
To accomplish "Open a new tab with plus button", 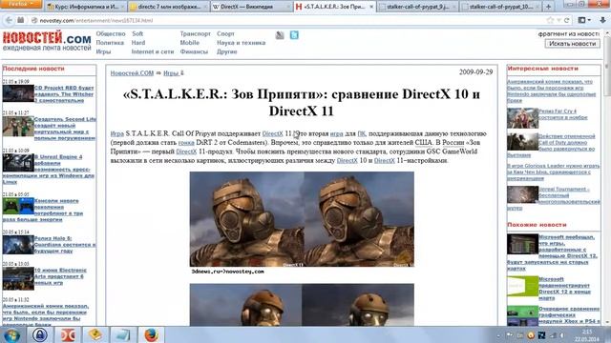I will pyautogui.click(x=548, y=7).
